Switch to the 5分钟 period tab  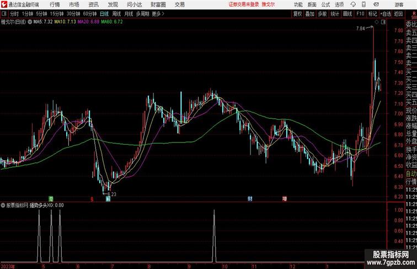(41, 14)
